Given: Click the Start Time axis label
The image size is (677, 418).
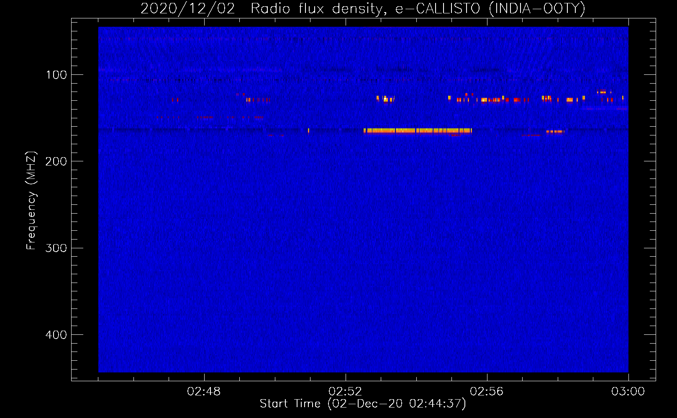Looking at the screenshot, I should (363, 404).
